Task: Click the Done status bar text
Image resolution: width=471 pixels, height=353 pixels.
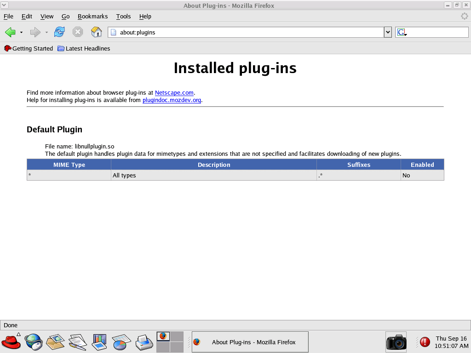Action: pos(11,325)
